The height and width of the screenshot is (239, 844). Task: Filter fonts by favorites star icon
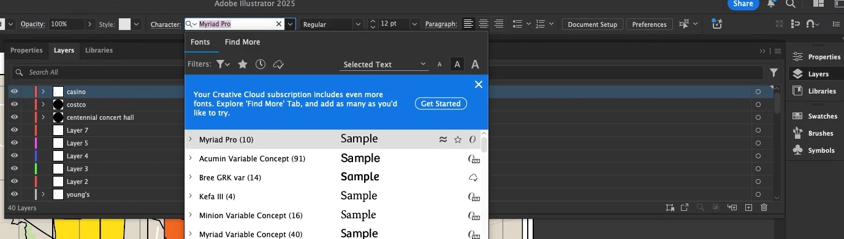243,64
